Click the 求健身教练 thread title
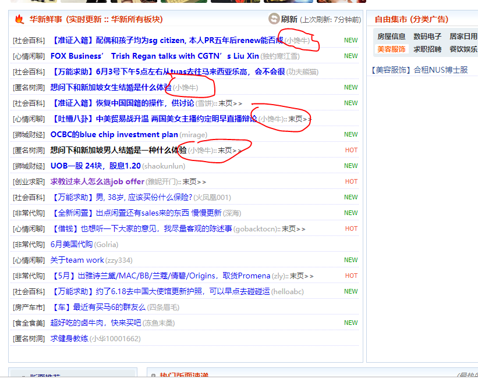478x379 pixels. click(x=69, y=338)
